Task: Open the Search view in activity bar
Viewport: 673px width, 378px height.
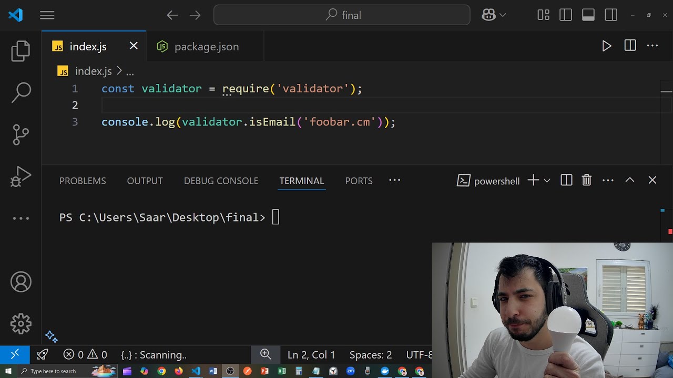Action: (x=21, y=92)
